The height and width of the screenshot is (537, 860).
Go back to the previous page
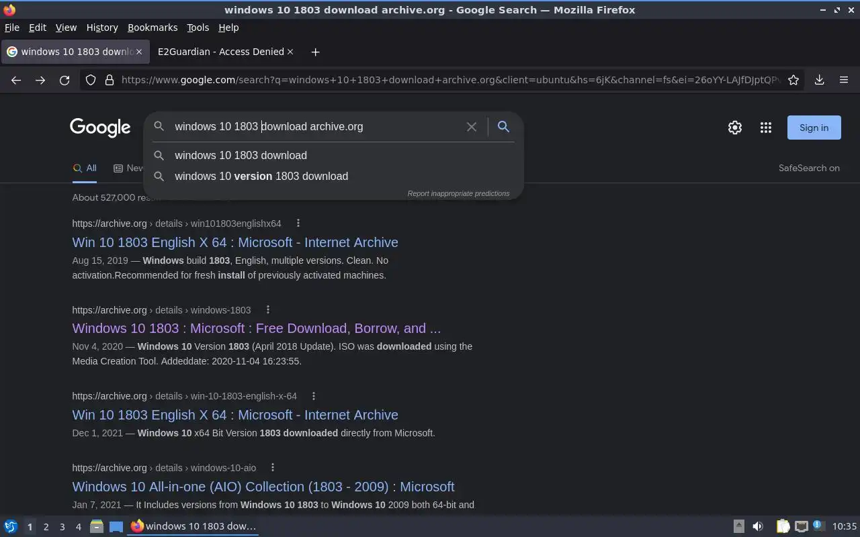coord(16,80)
